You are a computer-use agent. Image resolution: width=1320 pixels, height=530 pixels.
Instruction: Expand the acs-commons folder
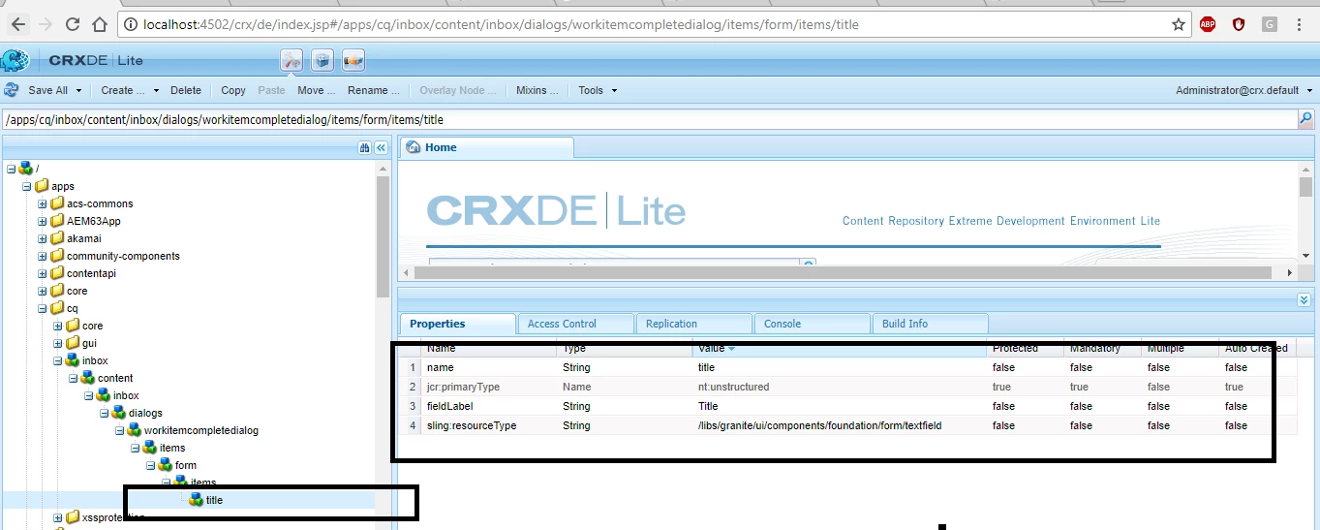pos(42,203)
